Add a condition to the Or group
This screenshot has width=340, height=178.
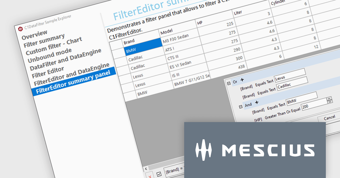click(242, 80)
